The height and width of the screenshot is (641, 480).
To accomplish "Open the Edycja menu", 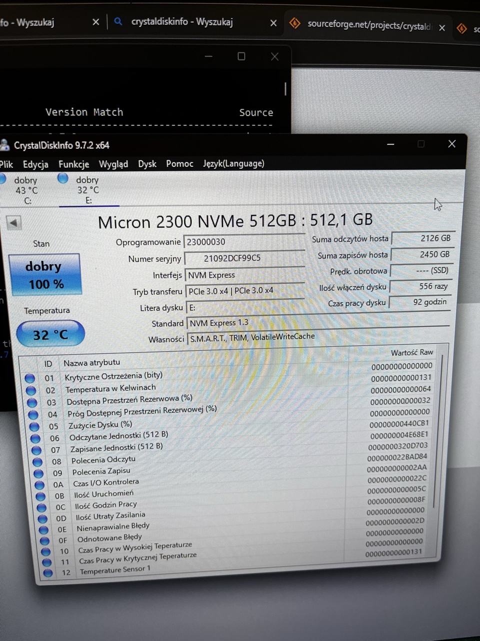I will click(35, 164).
